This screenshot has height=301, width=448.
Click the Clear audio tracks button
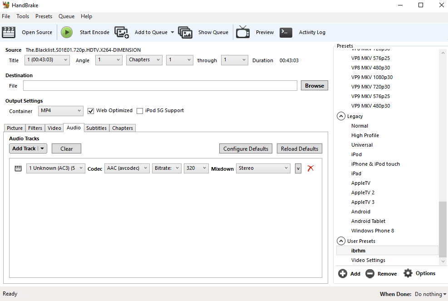click(x=67, y=148)
